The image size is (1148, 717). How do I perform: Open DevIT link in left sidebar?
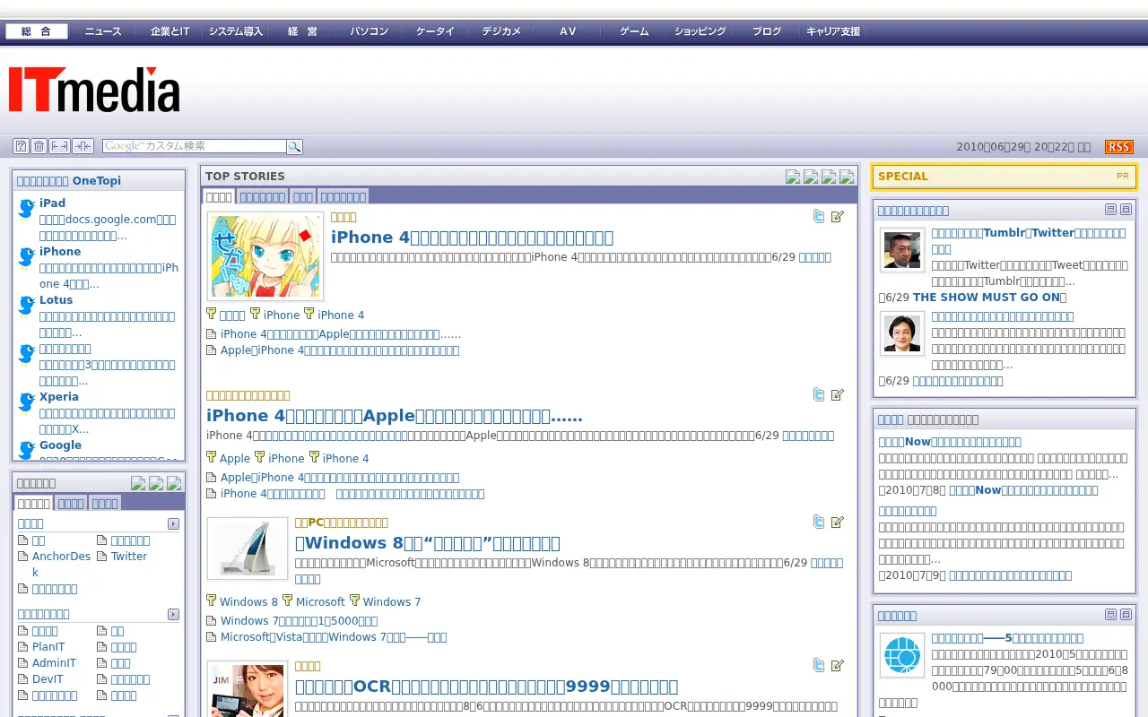[48, 679]
